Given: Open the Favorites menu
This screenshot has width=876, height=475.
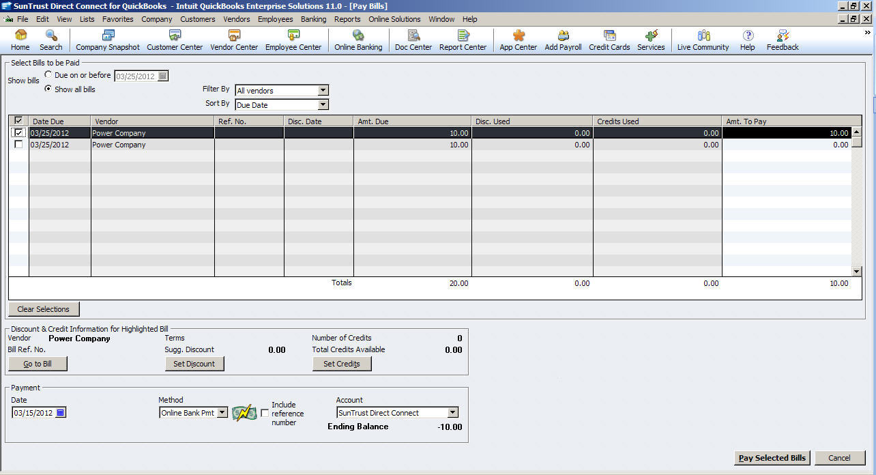Looking at the screenshot, I should point(118,19).
